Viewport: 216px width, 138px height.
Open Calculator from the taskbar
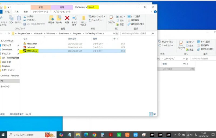[103, 135]
